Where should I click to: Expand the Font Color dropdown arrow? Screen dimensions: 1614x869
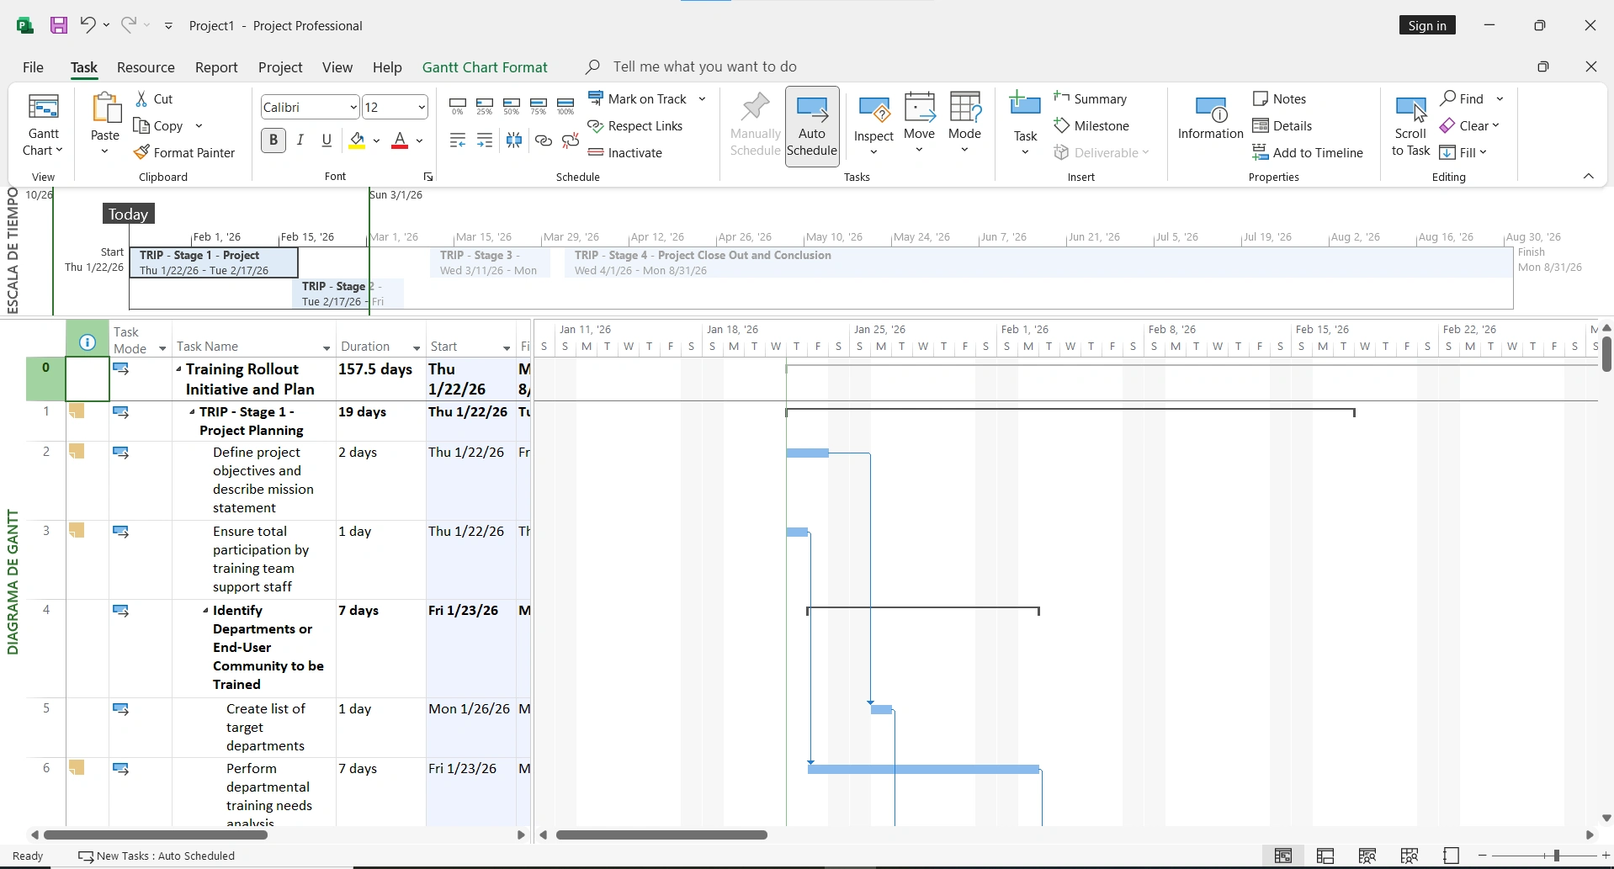[x=420, y=141]
